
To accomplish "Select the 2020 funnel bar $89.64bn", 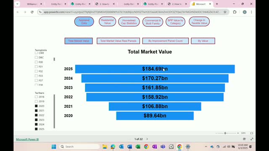I will pos(155,116).
